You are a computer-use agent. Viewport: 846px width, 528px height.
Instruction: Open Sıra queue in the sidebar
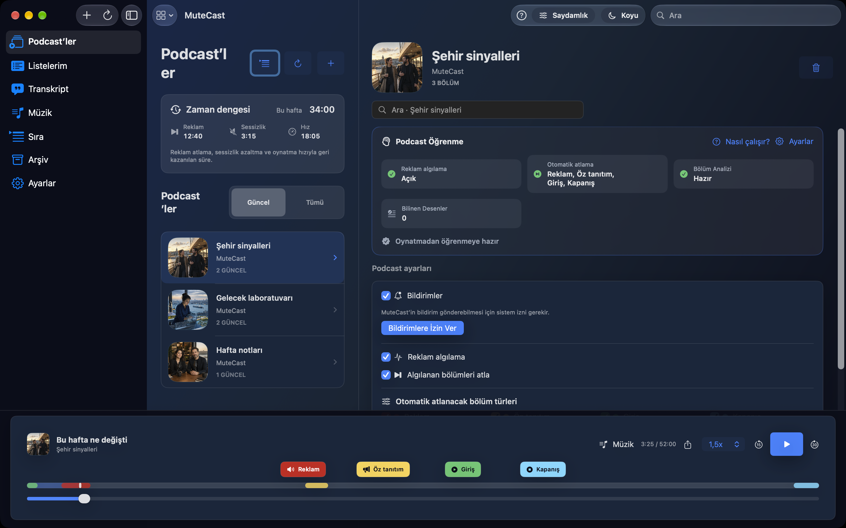[x=73, y=136]
